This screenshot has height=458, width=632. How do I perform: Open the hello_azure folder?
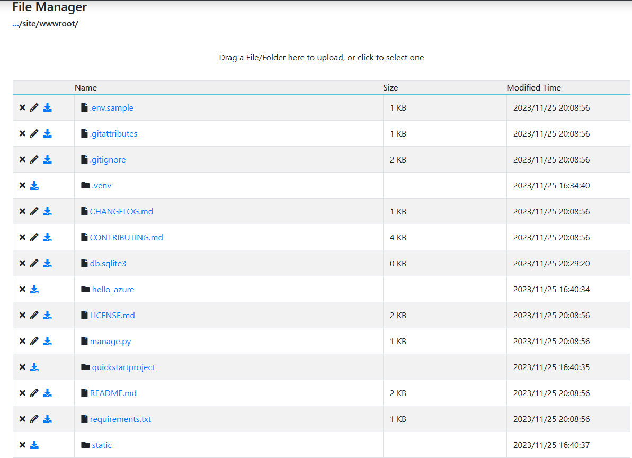(113, 289)
